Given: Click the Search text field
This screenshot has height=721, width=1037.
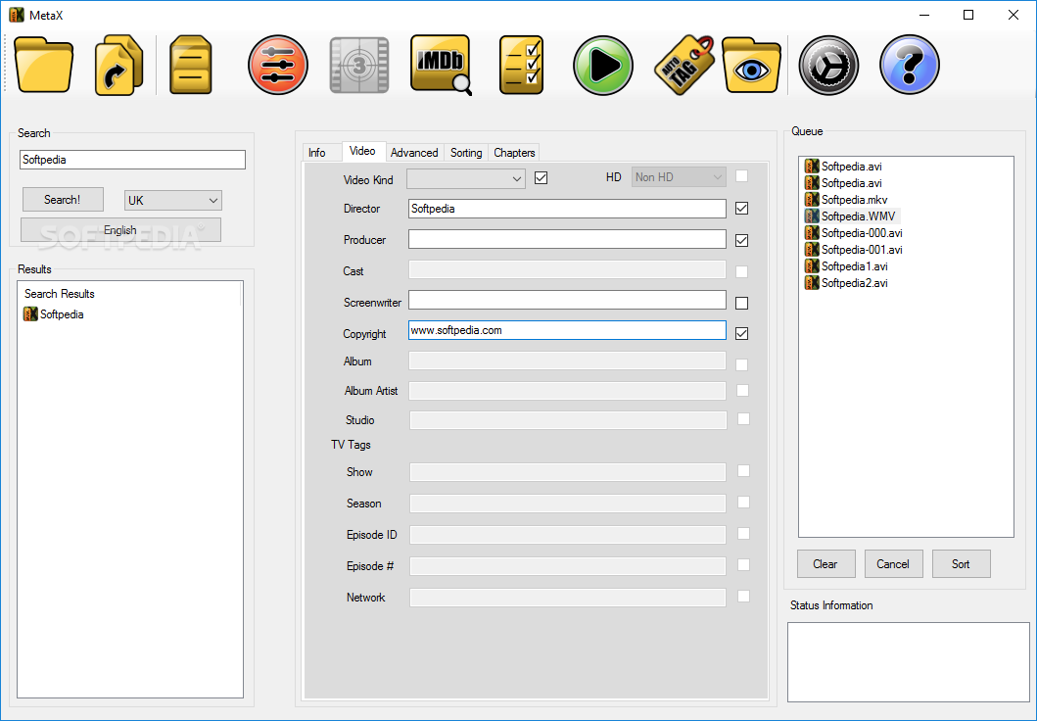Looking at the screenshot, I should coord(132,160).
